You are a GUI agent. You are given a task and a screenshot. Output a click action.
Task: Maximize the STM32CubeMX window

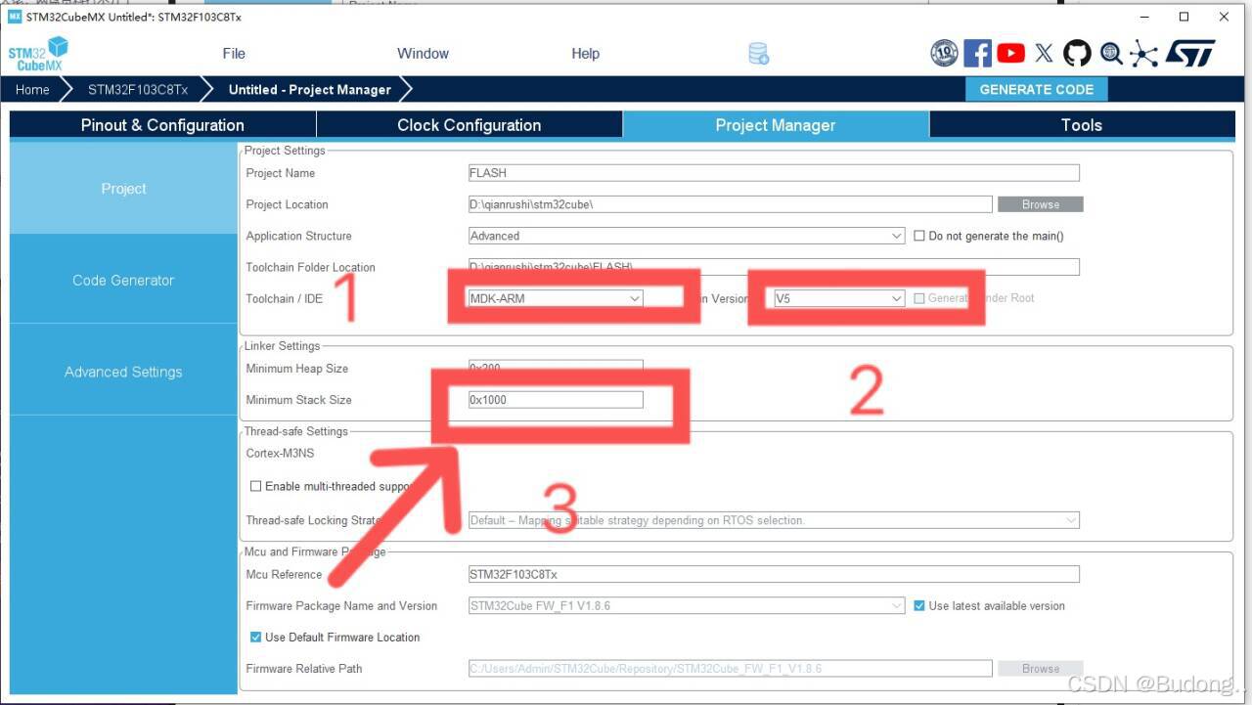click(x=1185, y=17)
